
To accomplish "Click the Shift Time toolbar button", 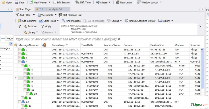I will coord(83,2).
